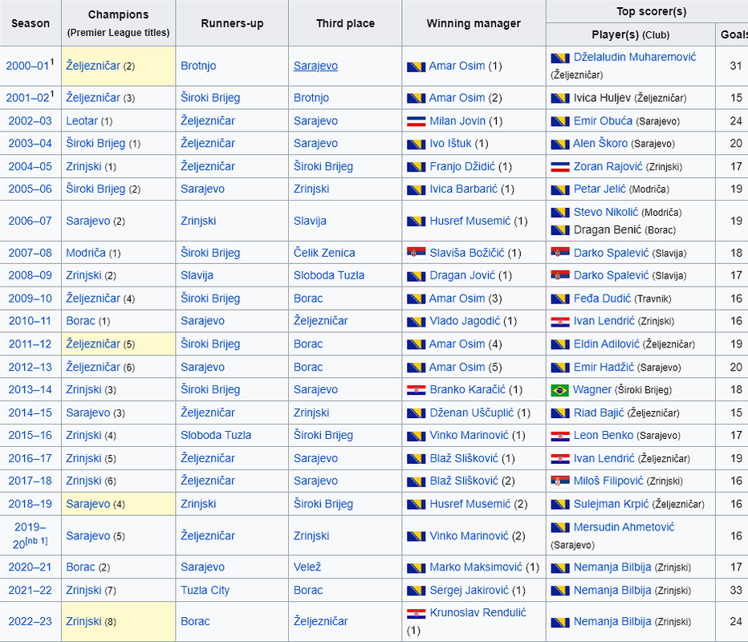The height and width of the screenshot is (642, 748).
Task: Open Tuzla City runners-up link
Action: (205, 590)
